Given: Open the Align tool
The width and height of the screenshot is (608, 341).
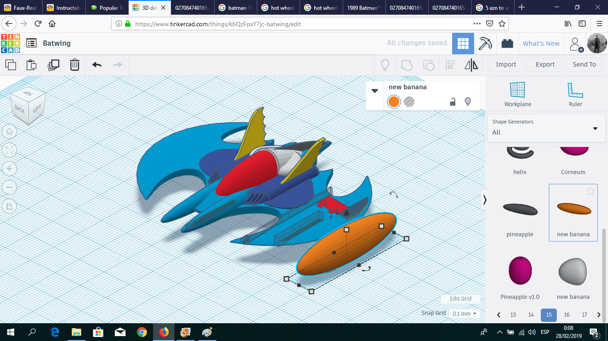Looking at the screenshot, I should [x=450, y=65].
